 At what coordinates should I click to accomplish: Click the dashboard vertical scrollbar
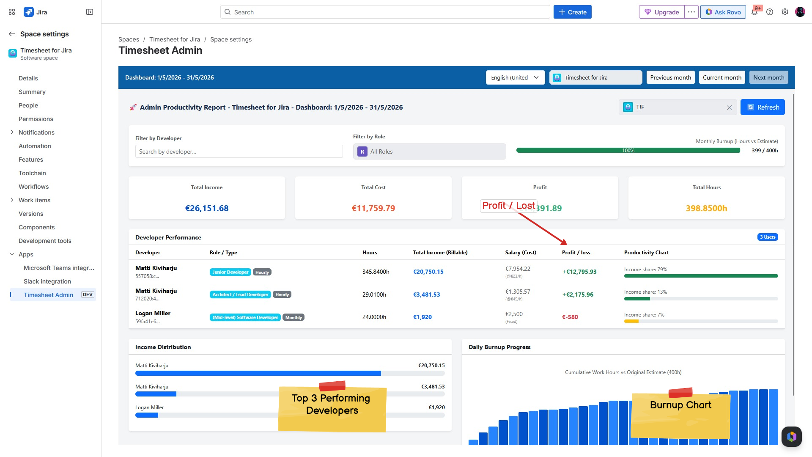coord(793,245)
